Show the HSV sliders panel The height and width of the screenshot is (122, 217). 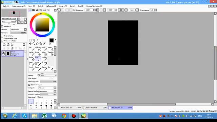tap(37, 10)
